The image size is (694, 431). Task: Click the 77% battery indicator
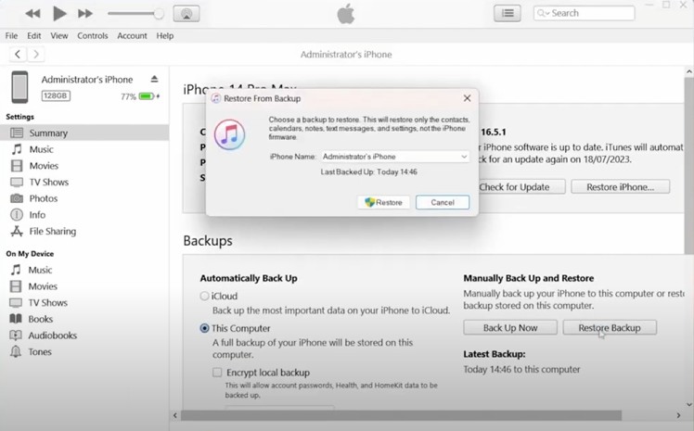[139, 96]
